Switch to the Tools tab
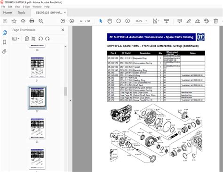223x172 pixels. (x=22, y=13)
